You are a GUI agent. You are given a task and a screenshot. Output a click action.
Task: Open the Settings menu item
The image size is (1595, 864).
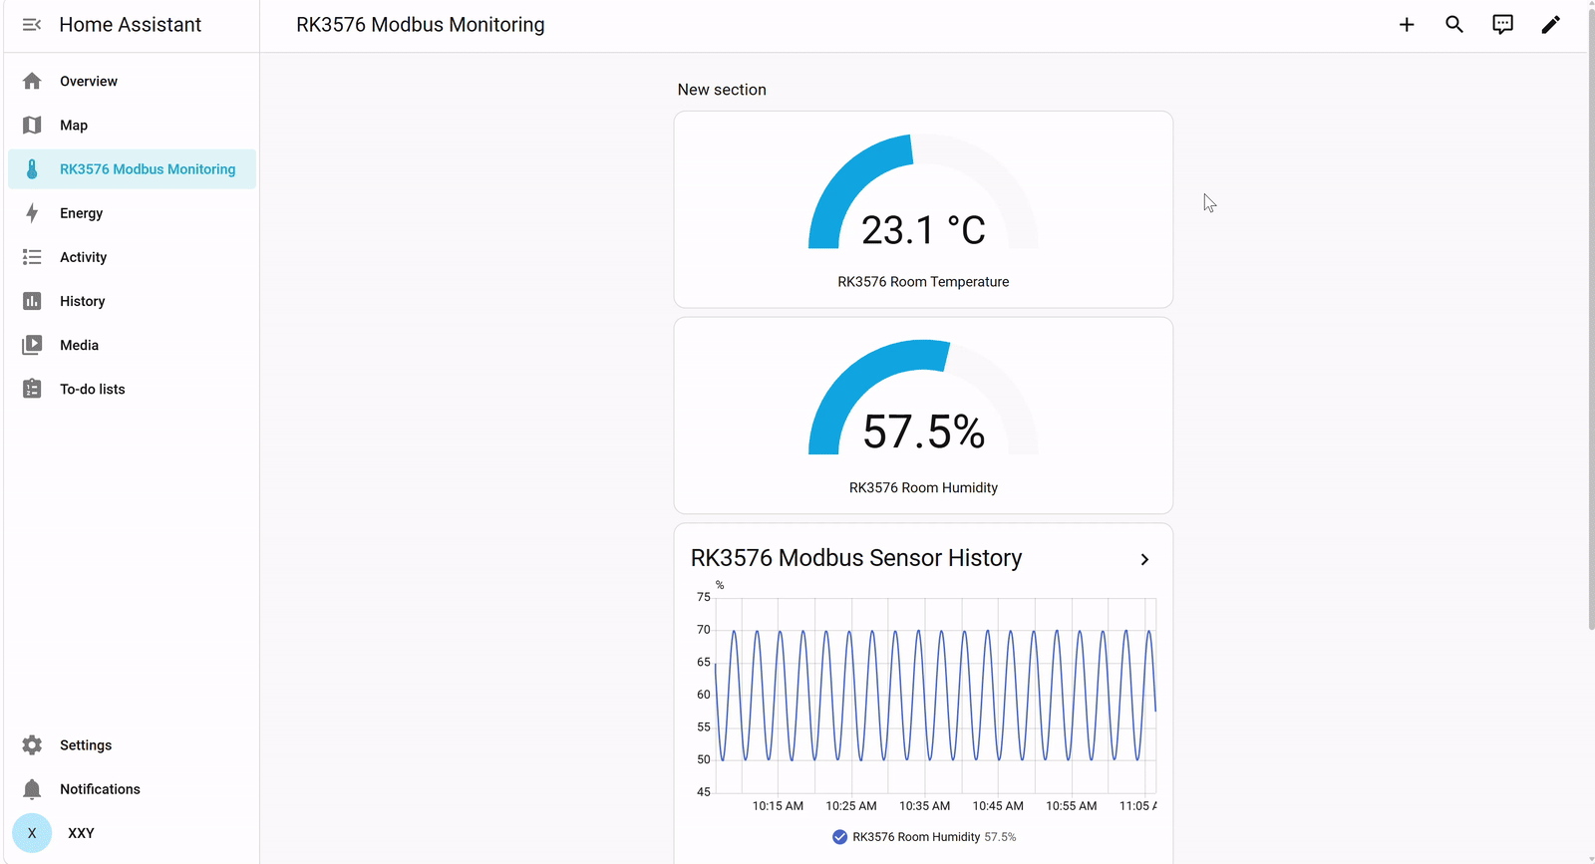point(132,745)
